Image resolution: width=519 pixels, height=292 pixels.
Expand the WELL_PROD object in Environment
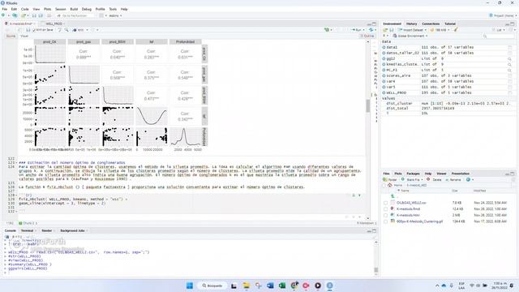(x=384, y=92)
